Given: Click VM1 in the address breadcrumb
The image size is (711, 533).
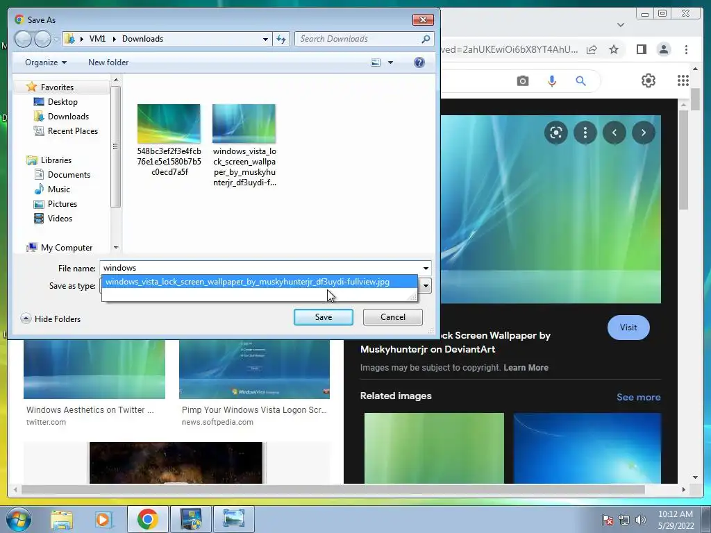Looking at the screenshot, I should [x=97, y=39].
